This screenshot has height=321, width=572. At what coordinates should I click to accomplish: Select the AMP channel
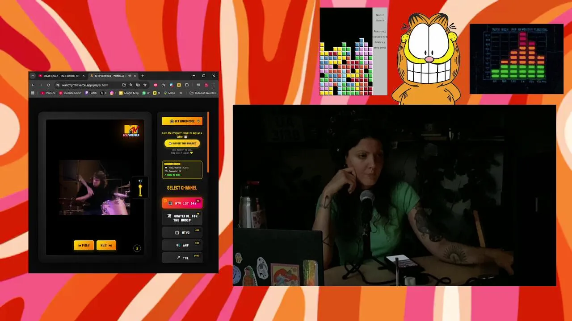point(182,245)
